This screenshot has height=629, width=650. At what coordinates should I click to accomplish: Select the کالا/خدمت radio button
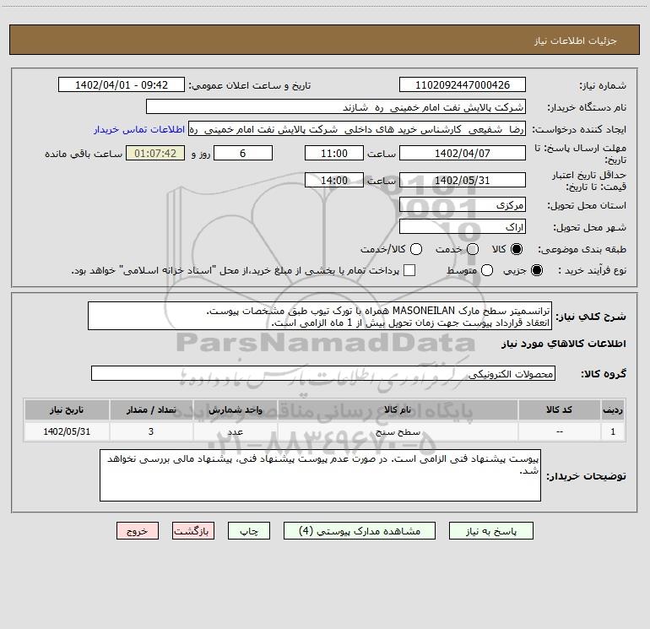tap(416, 249)
